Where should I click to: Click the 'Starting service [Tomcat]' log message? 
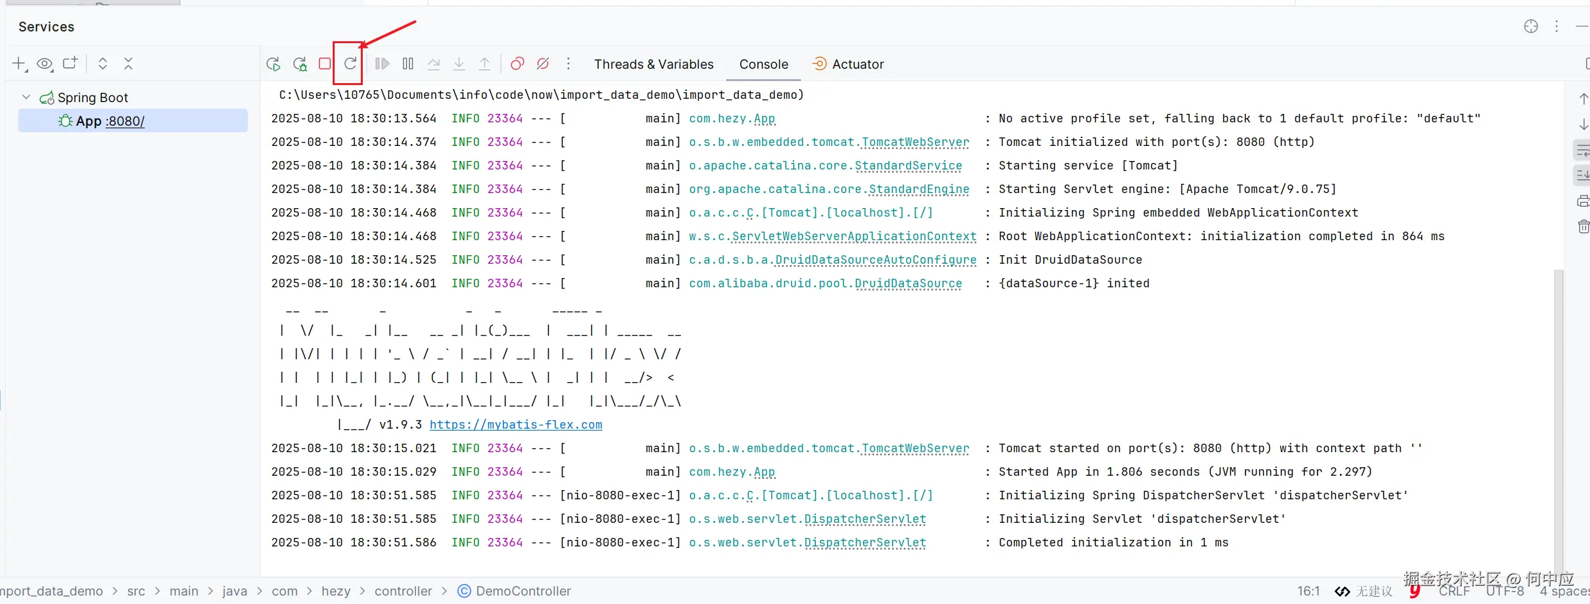tap(1088, 166)
